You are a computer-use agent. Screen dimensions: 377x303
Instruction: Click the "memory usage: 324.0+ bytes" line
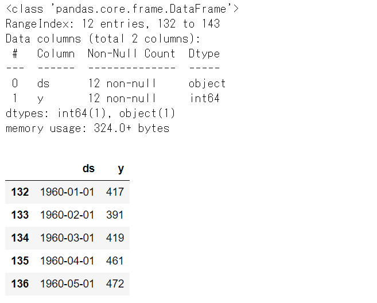point(87,128)
